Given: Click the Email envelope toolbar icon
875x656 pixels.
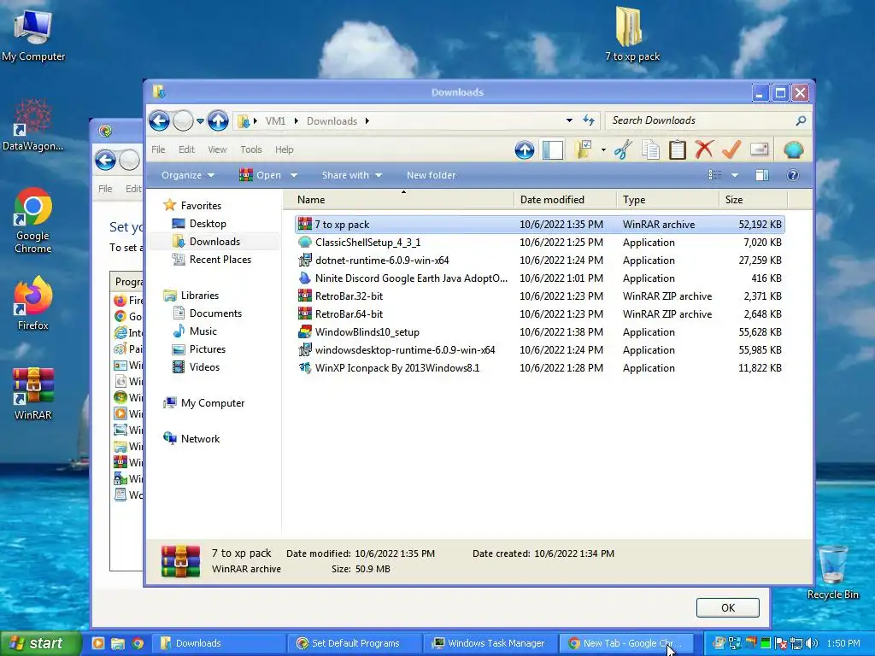Looking at the screenshot, I should 759,149.
